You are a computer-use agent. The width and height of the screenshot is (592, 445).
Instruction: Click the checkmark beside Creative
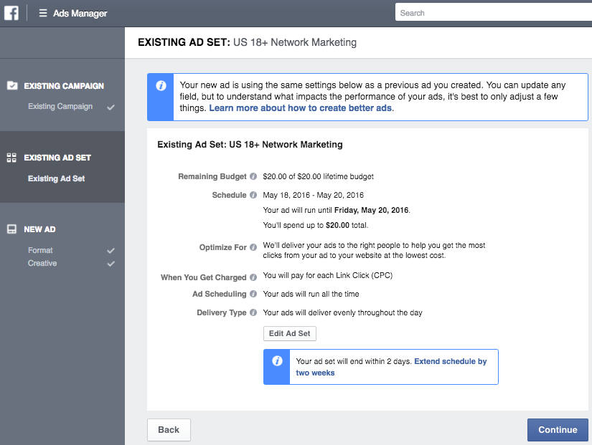click(x=111, y=264)
